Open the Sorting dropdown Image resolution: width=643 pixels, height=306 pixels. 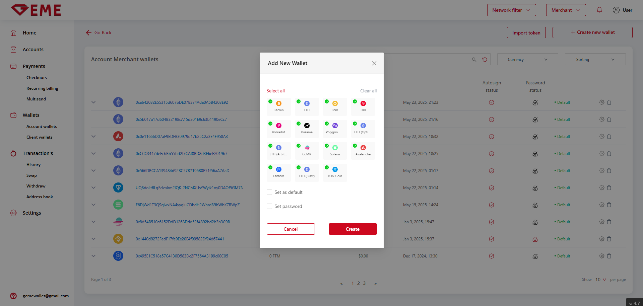tap(595, 60)
